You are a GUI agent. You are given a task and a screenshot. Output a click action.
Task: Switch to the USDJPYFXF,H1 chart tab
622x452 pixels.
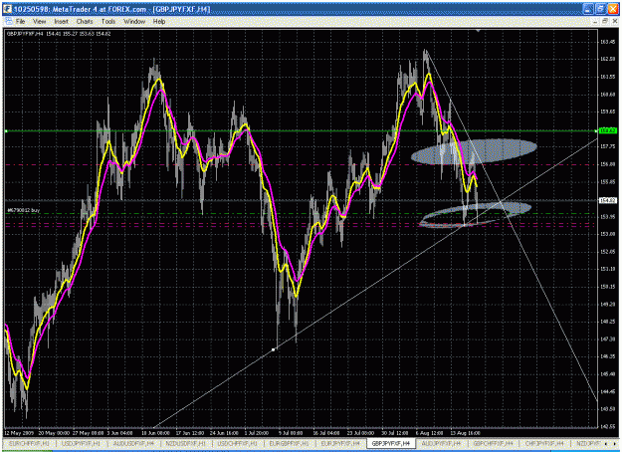(x=81, y=443)
